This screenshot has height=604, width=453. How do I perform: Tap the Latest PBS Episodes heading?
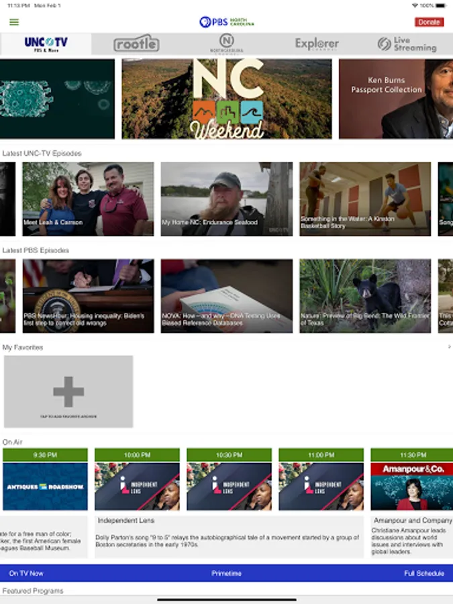[x=36, y=250]
